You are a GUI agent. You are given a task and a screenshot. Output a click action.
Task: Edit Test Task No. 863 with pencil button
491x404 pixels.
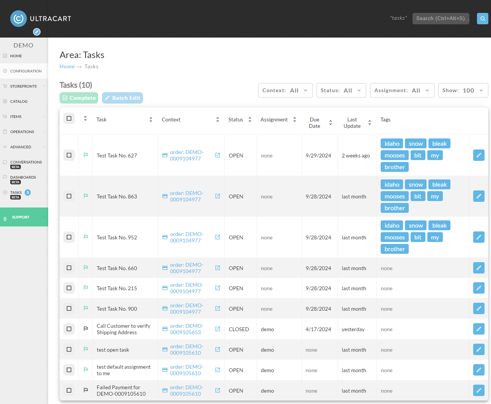pyautogui.click(x=479, y=196)
